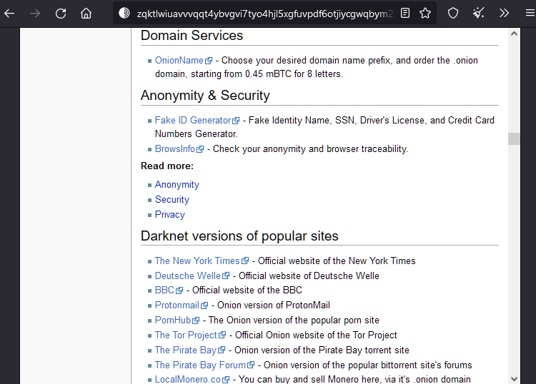
Task: Click the page scrollbar down arrow
Action: [514, 378]
